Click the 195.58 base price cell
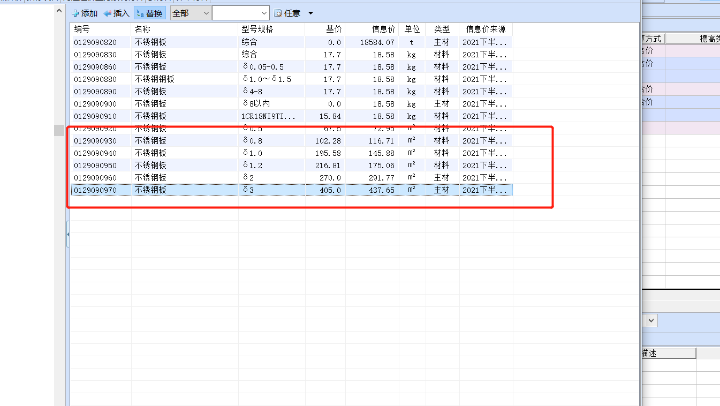This screenshot has height=406, width=720. pyautogui.click(x=325, y=153)
